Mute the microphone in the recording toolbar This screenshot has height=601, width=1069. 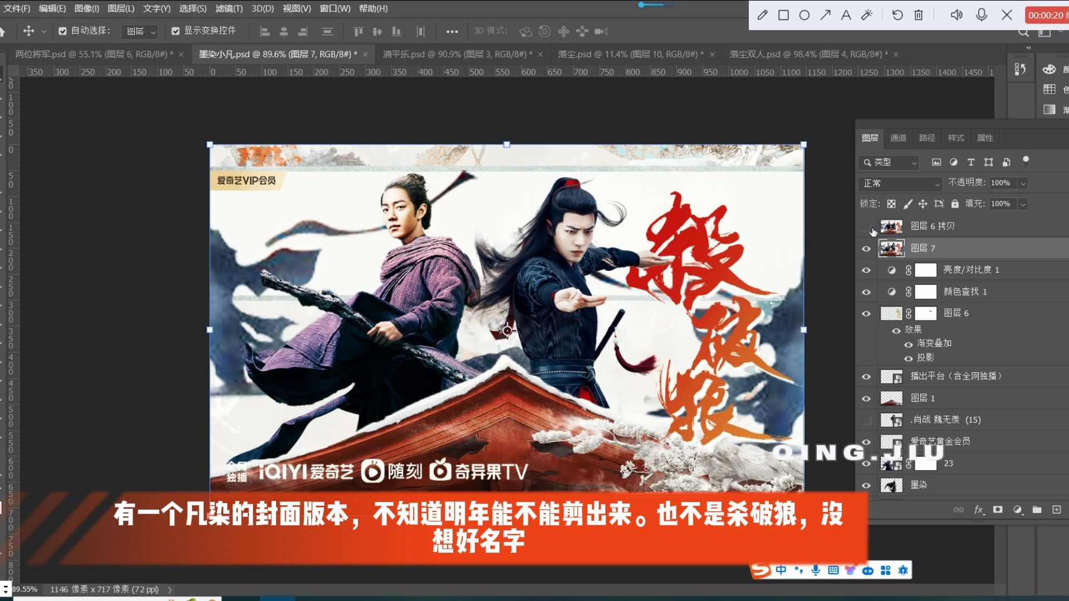coord(981,15)
